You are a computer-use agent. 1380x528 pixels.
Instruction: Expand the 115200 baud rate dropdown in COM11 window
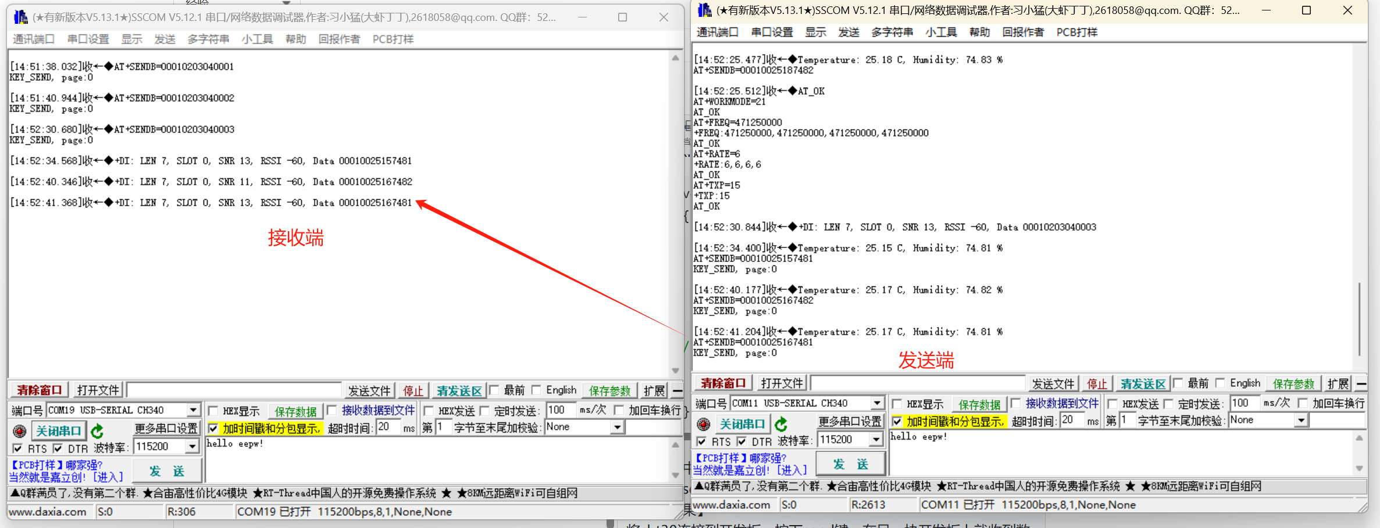876,440
